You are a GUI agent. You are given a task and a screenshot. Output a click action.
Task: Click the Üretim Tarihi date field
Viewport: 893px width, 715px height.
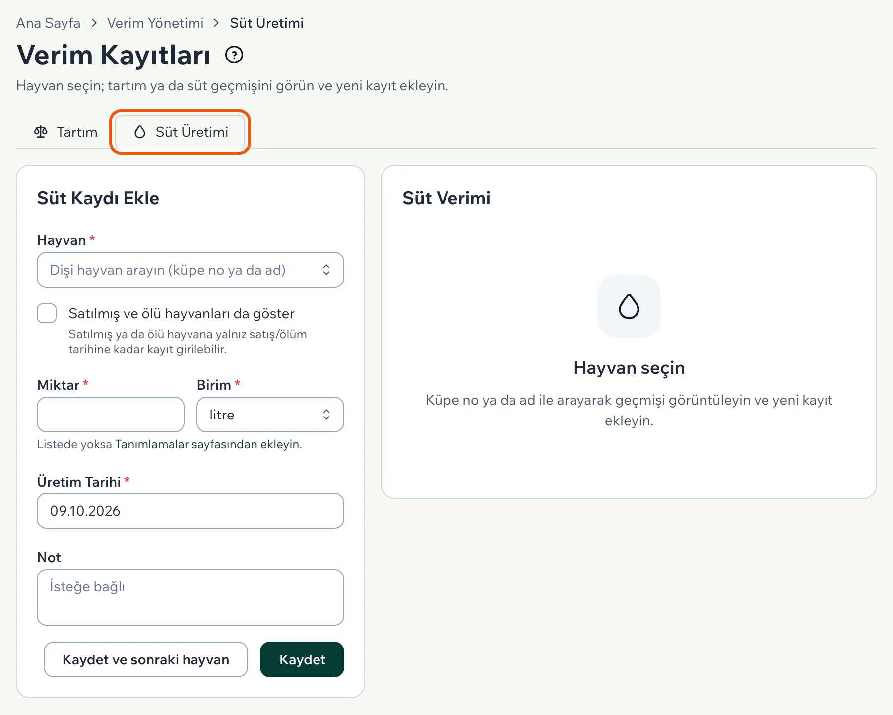[191, 511]
